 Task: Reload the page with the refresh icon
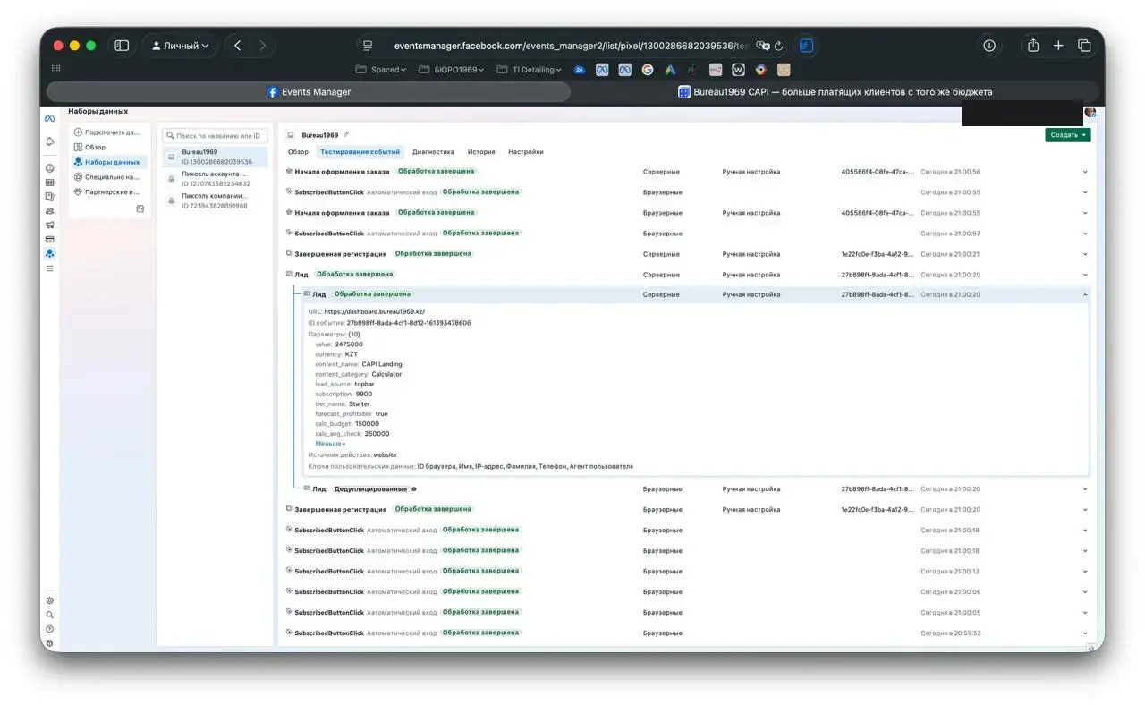click(779, 46)
